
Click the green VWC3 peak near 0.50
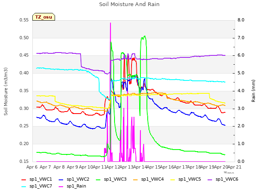pyautogui.click(x=144, y=36)
